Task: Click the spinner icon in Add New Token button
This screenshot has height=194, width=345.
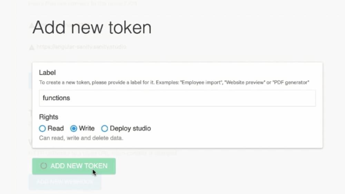Action: click(43, 166)
